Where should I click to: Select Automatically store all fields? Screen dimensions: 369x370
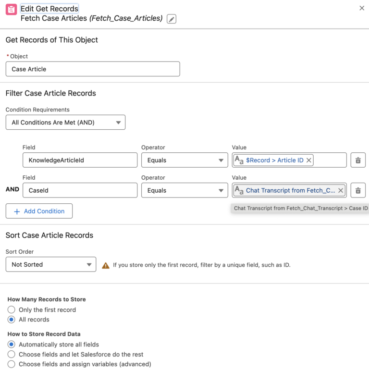pos(12,344)
